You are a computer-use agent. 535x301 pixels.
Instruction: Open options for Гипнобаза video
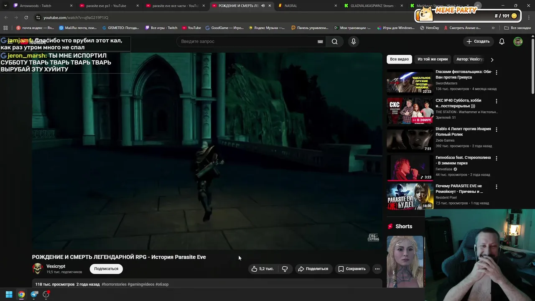tap(497, 158)
